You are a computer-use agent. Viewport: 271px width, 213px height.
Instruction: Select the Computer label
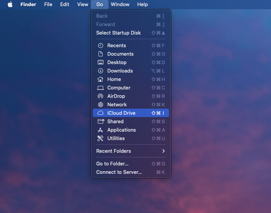[x=119, y=88]
